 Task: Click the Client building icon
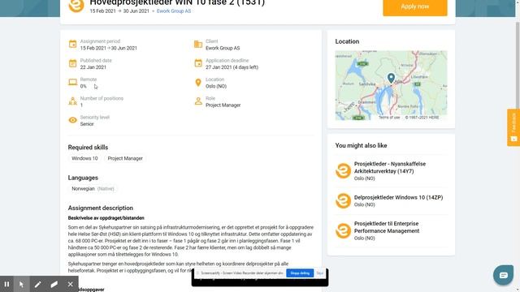point(198,44)
